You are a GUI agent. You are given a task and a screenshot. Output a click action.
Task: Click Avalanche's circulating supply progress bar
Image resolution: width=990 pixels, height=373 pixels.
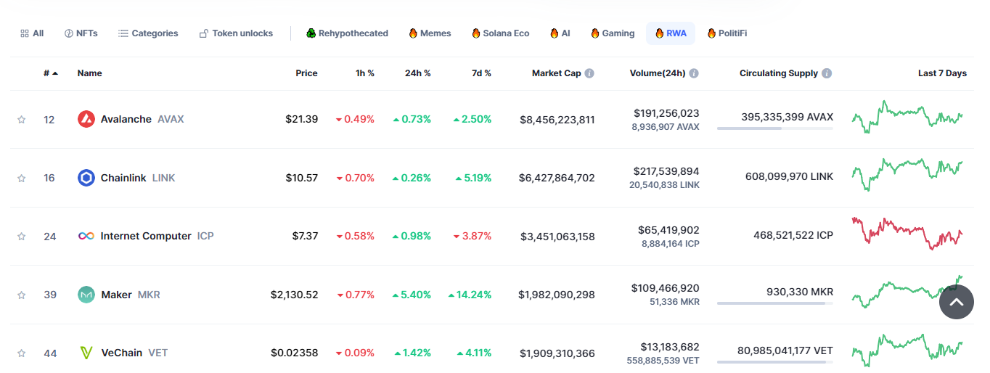click(775, 128)
